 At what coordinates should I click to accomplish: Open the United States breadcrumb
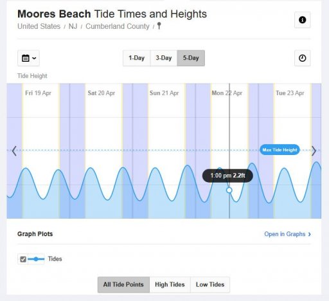(x=39, y=26)
